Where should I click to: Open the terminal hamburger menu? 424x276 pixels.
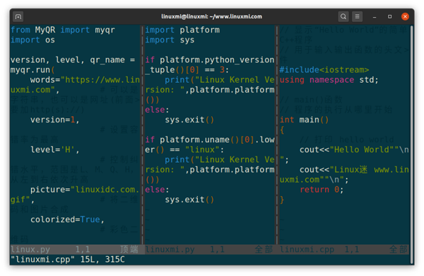pyautogui.click(x=357, y=16)
